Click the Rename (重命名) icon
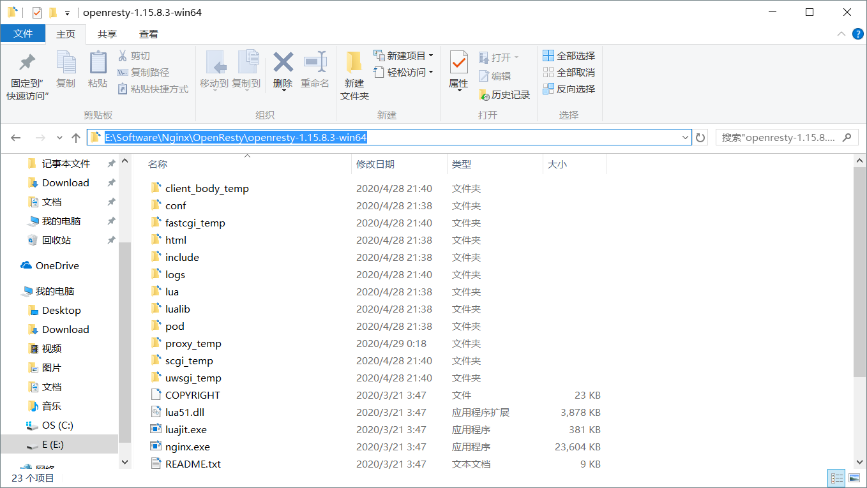Image resolution: width=867 pixels, height=488 pixels. 315,63
